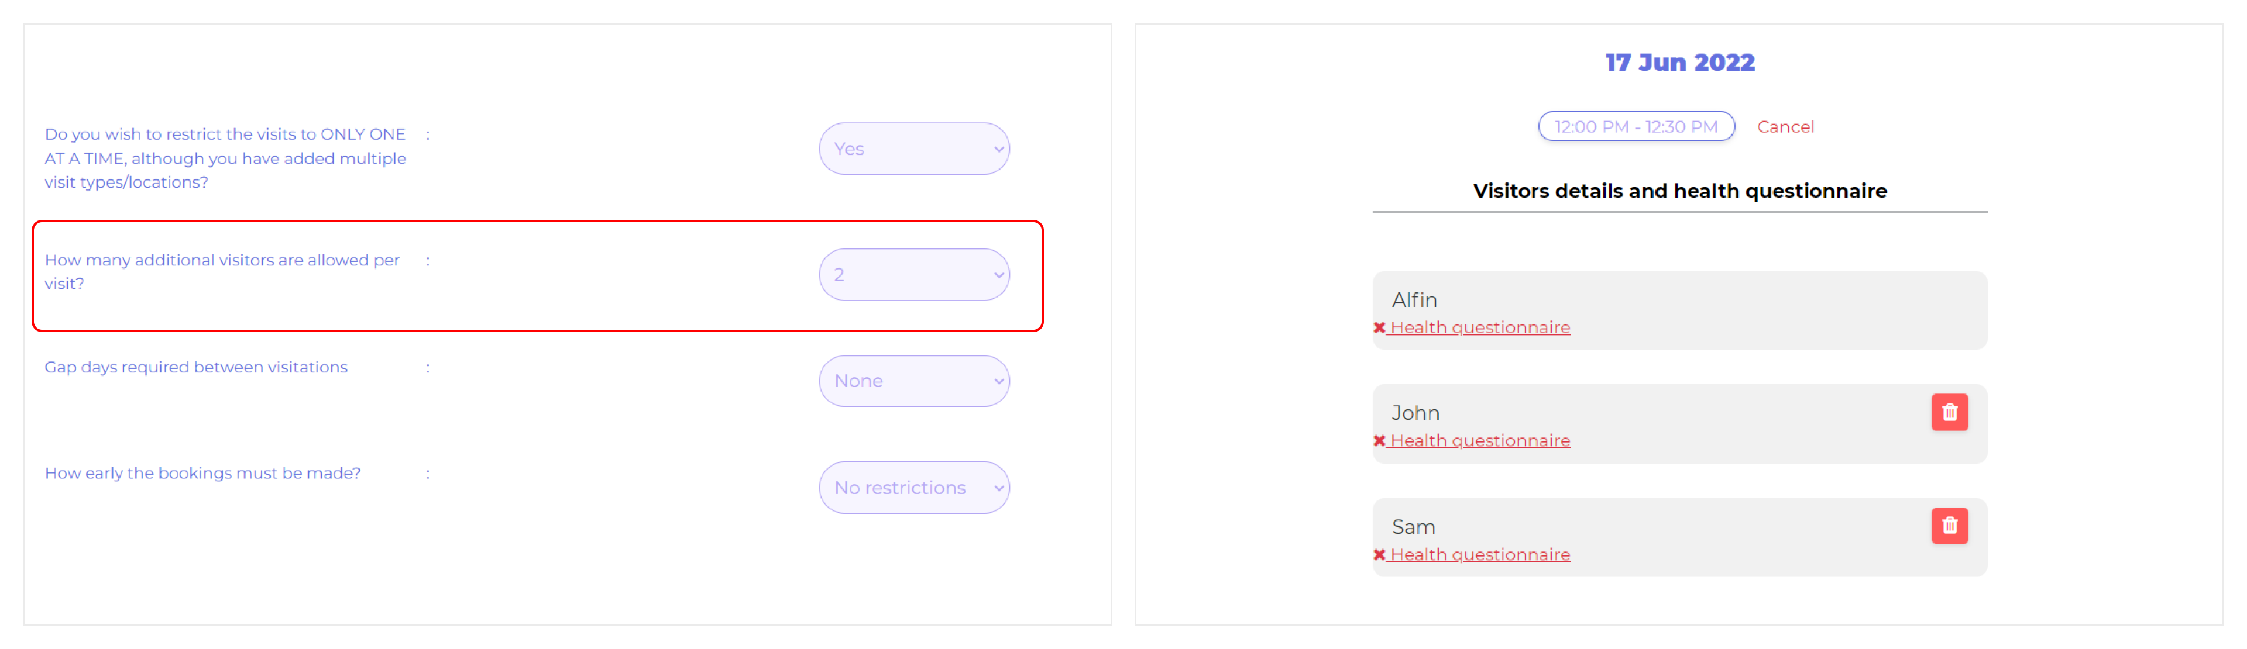The height and width of the screenshot is (649, 2247).
Task: Open Sam's Health questionnaire link
Action: [x=1479, y=555]
